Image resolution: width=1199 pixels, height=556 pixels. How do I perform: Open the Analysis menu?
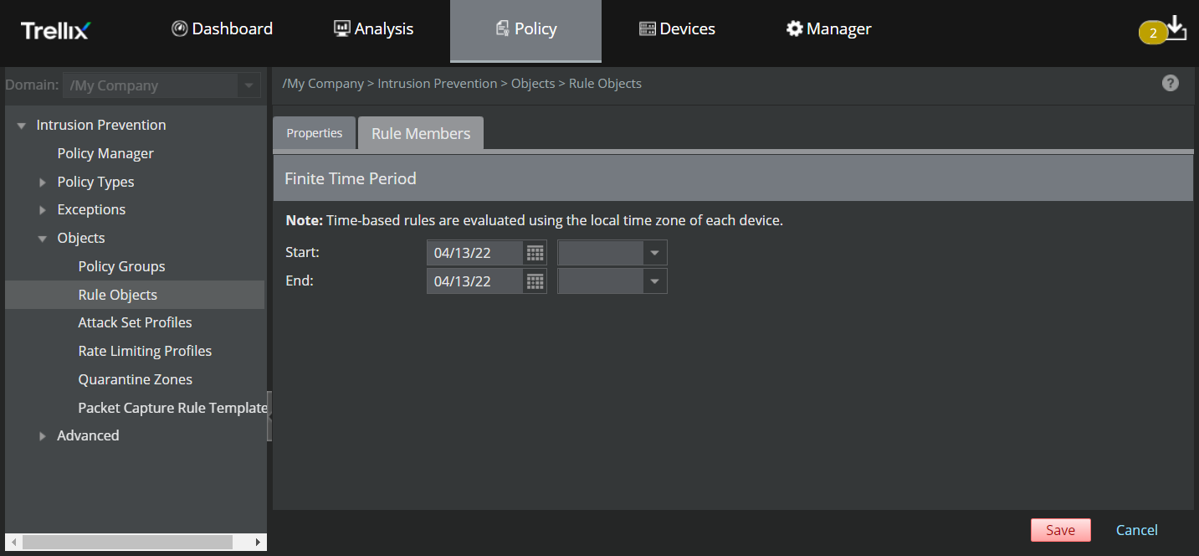pos(373,29)
